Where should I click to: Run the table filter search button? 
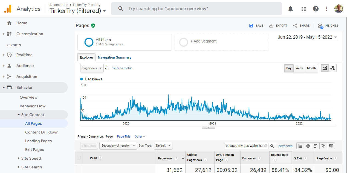click(272, 146)
